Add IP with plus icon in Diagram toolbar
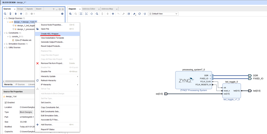Image resolution: width=267 pixels, height=134 pixels. 113,14
